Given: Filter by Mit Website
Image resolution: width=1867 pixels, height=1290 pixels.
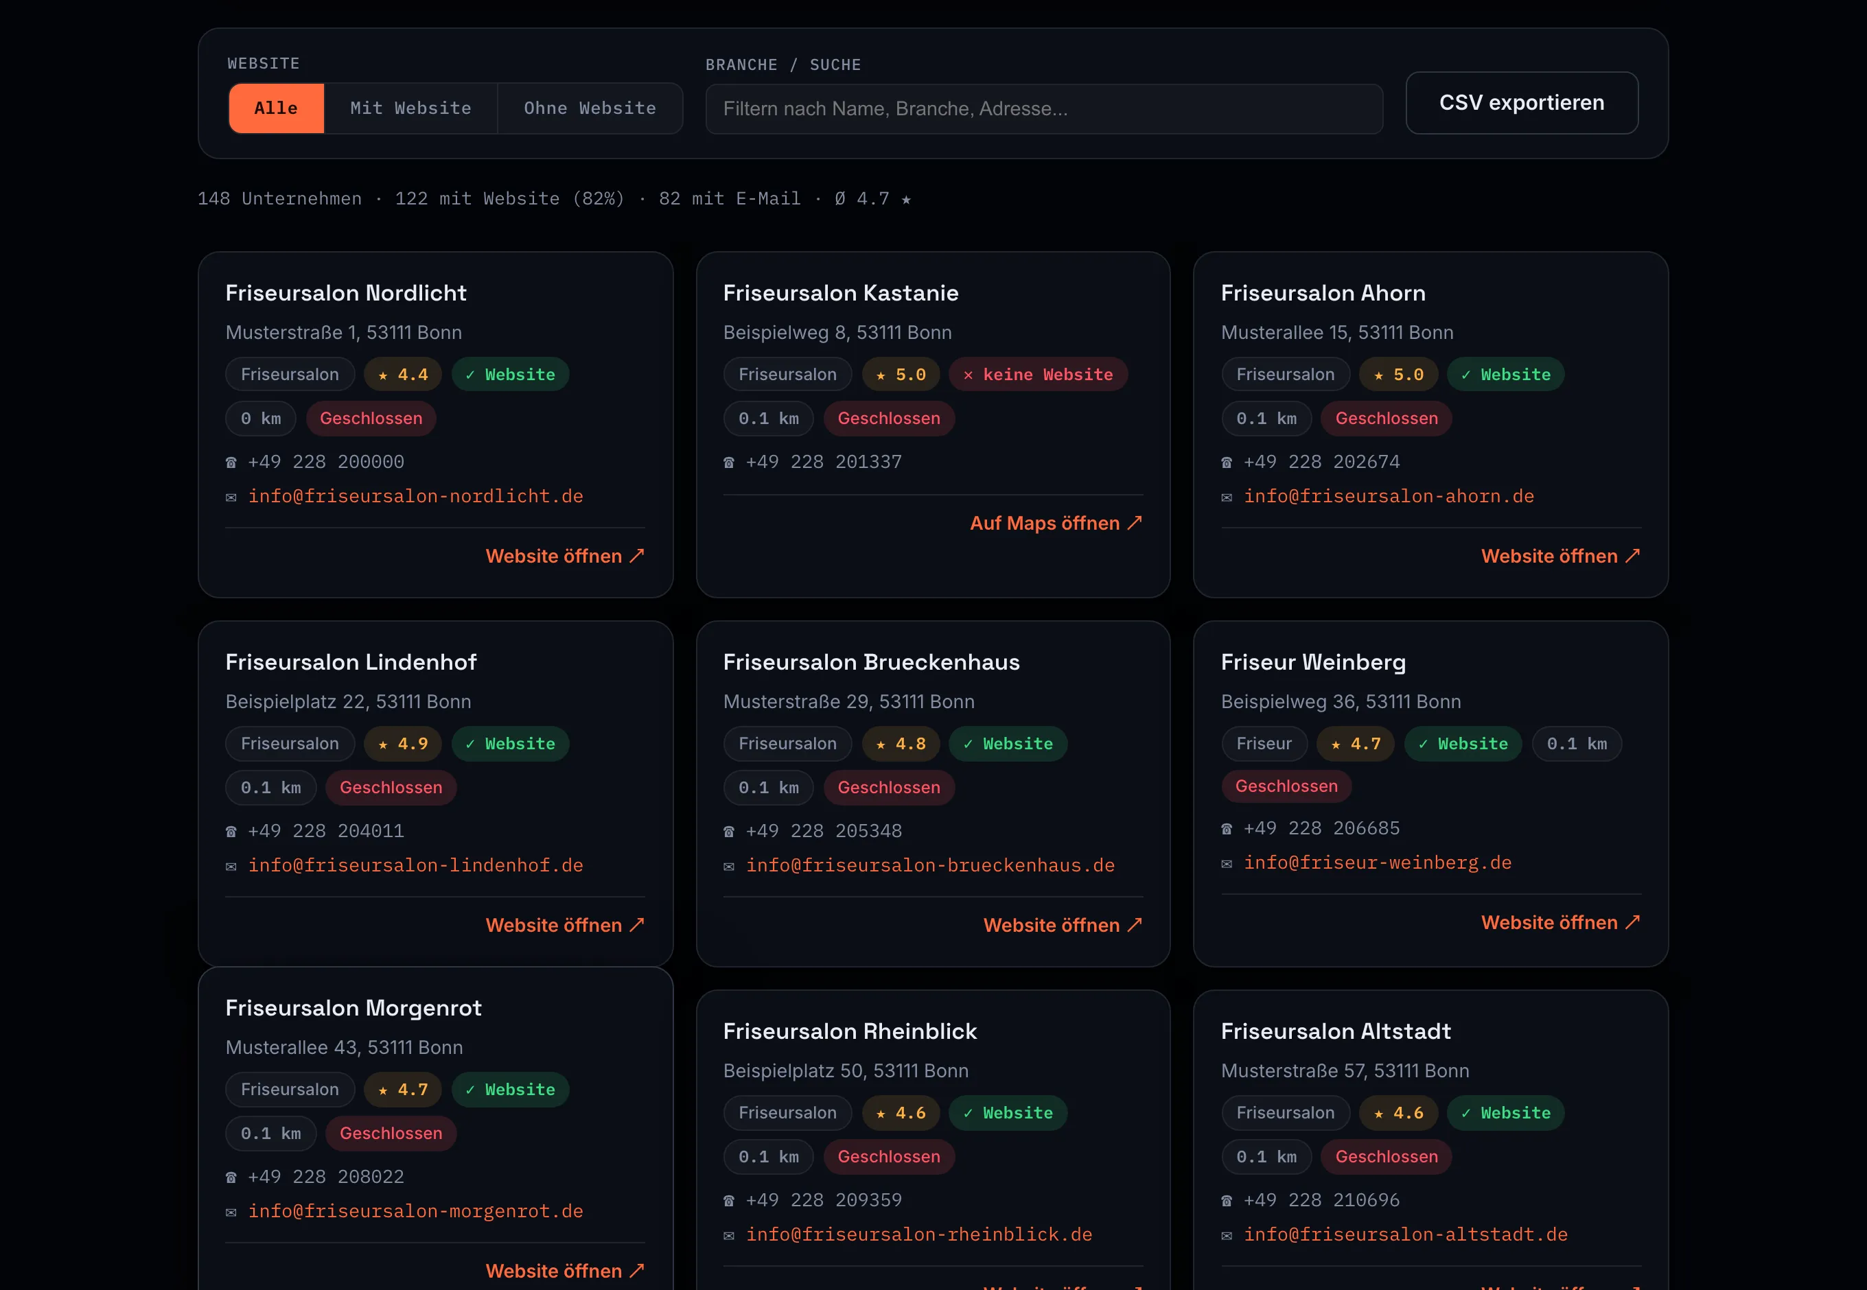Looking at the screenshot, I should point(410,108).
